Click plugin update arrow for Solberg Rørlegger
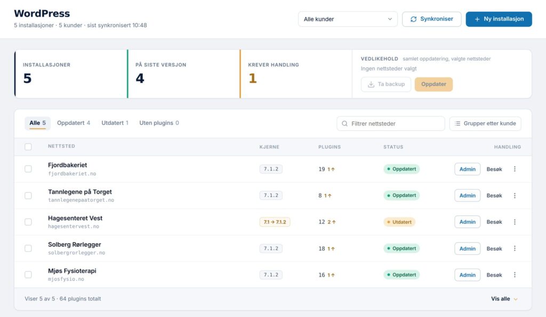The width and height of the screenshot is (546, 317). pyautogui.click(x=333, y=249)
